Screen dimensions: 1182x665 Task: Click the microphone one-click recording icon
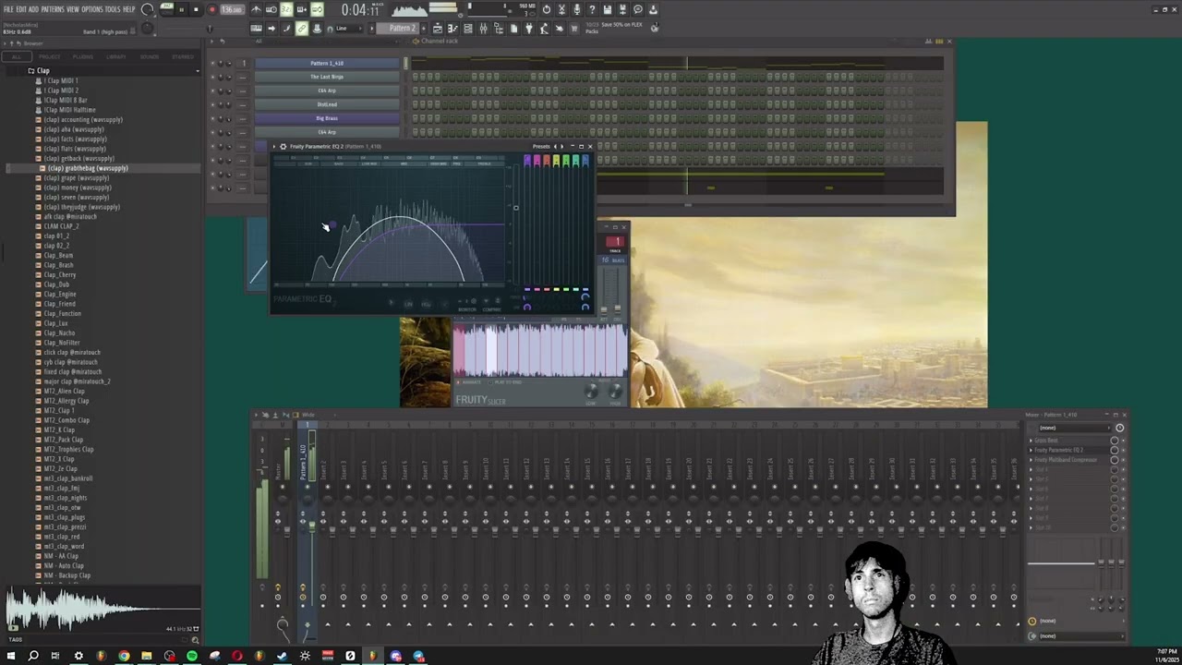577,9
